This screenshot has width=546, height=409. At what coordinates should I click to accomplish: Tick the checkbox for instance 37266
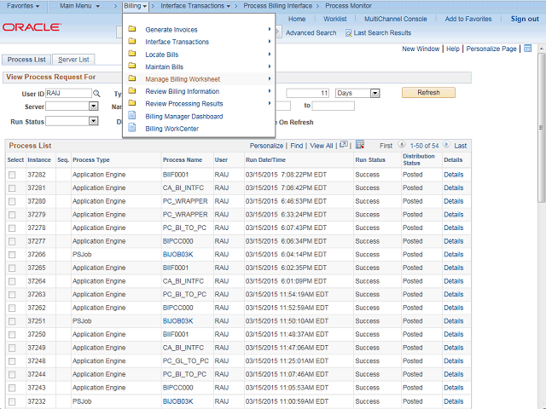(x=12, y=255)
